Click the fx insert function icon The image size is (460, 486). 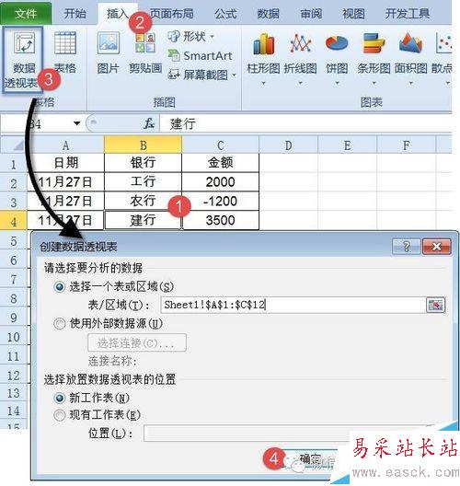coord(149,123)
